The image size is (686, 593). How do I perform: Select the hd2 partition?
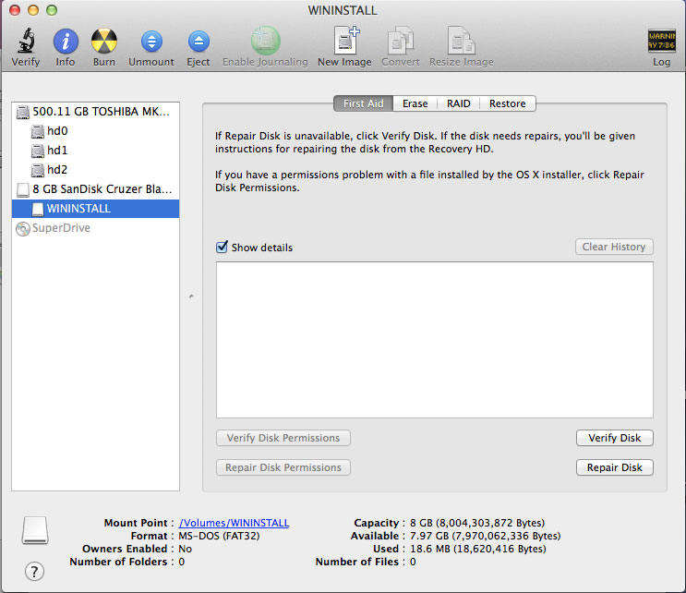[x=96, y=169]
